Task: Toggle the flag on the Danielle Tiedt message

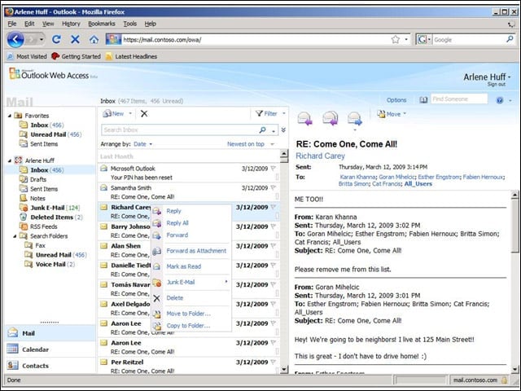Action: [274, 265]
